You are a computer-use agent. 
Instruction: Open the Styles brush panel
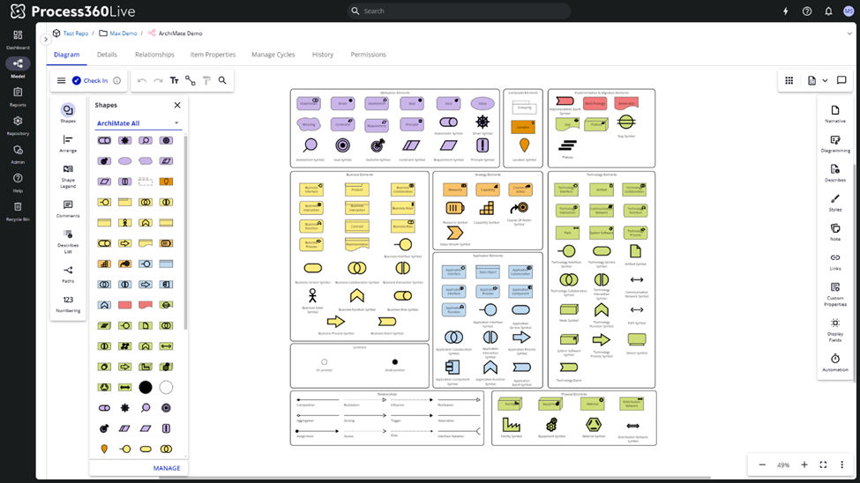pyautogui.click(x=834, y=203)
